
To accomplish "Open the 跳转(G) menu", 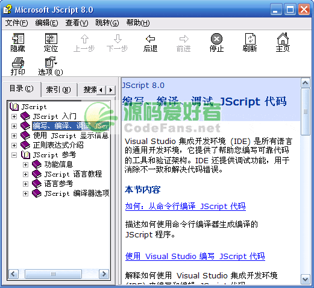I will [x=107, y=23].
